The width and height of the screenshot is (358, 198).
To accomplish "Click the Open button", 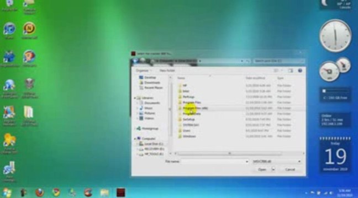I will click(x=262, y=169).
